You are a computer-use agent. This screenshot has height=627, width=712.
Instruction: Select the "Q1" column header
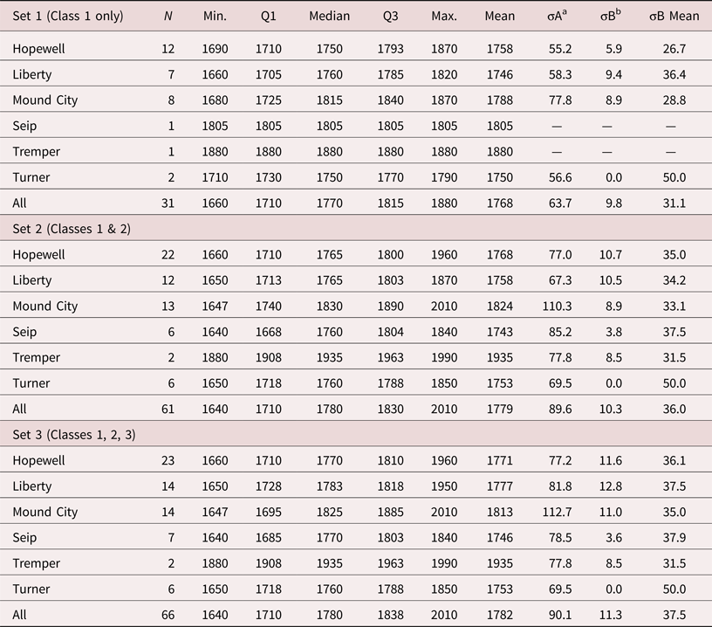coord(269,16)
